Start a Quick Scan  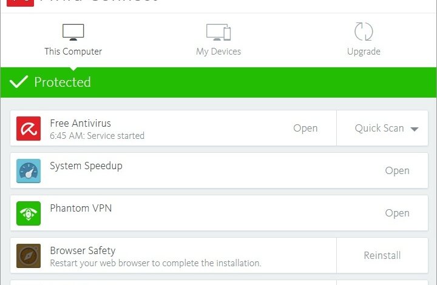[379, 128]
